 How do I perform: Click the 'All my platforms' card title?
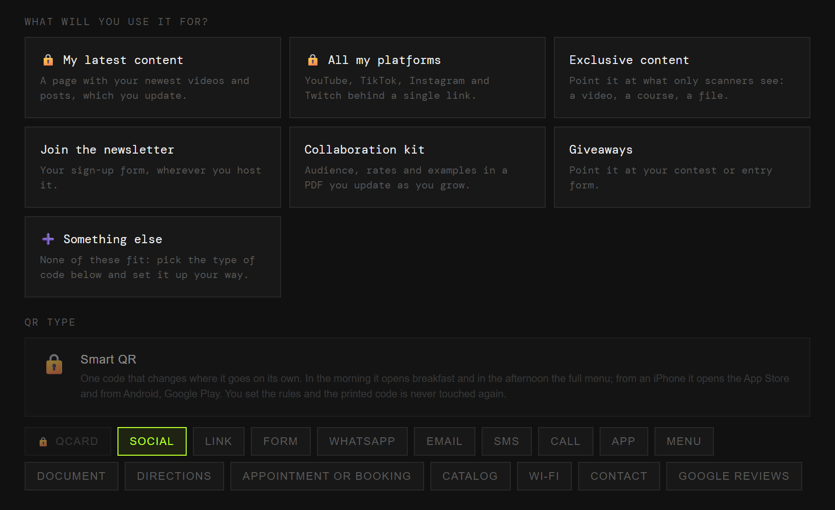pos(385,60)
